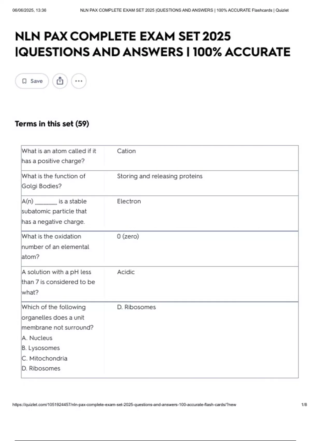This screenshot has height=441, width=311.
Task: Click the bookmark icon inside Save
Action: pyautogui.click(x=24, y=81)
